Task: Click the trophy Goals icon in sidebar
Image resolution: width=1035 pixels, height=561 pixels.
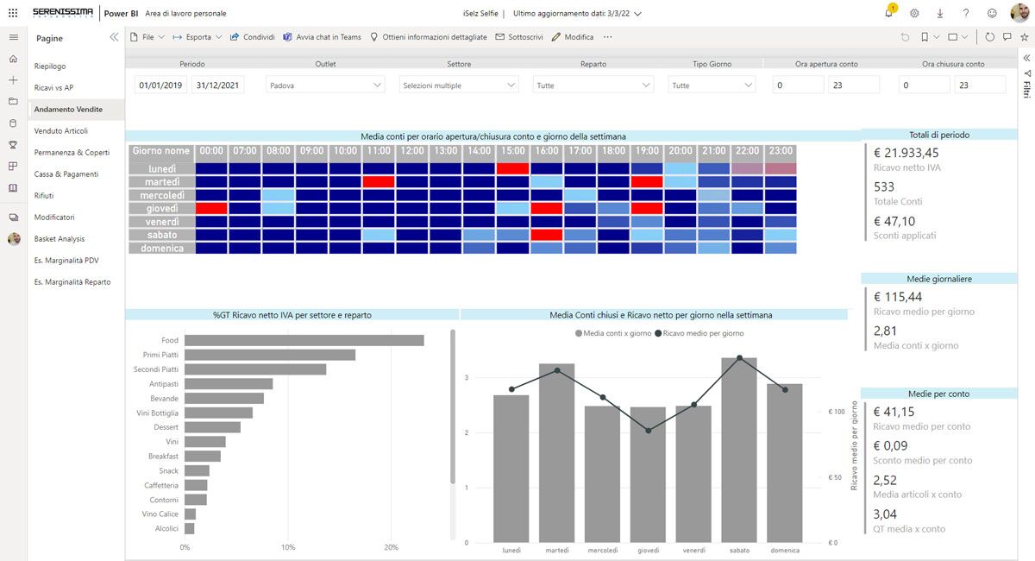Action: [x=13, y=145]
